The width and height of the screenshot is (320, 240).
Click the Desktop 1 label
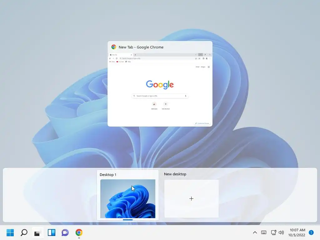click(x=108, y=175)
